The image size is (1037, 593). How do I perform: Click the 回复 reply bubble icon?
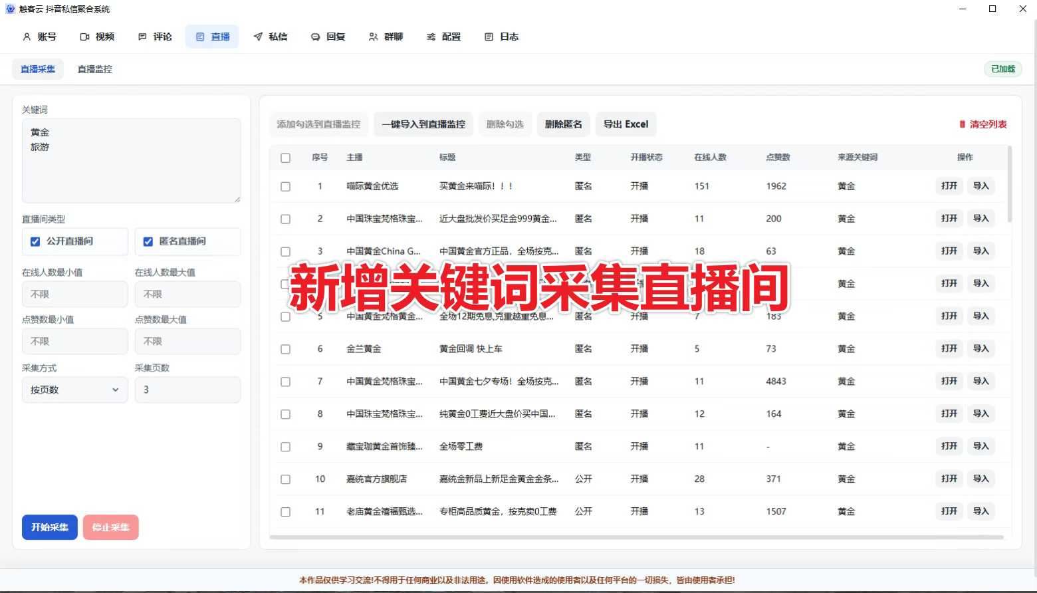[x=316, y=37]
